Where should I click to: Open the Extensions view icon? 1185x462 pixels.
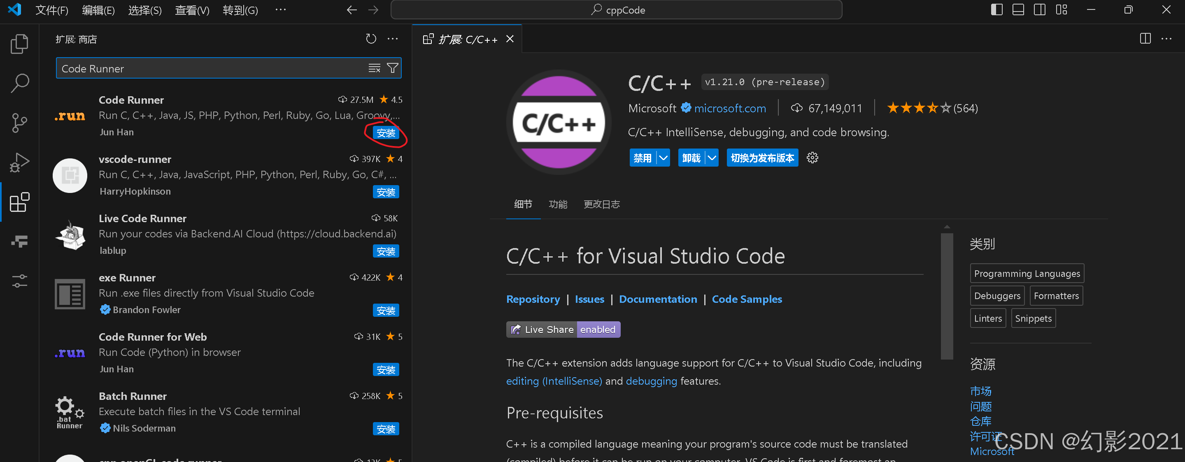pos(19,202)
